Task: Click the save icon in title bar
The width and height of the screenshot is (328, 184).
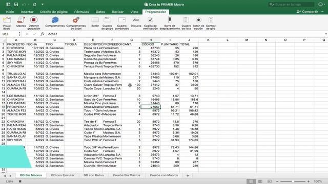Action: [x=16, y=5]
